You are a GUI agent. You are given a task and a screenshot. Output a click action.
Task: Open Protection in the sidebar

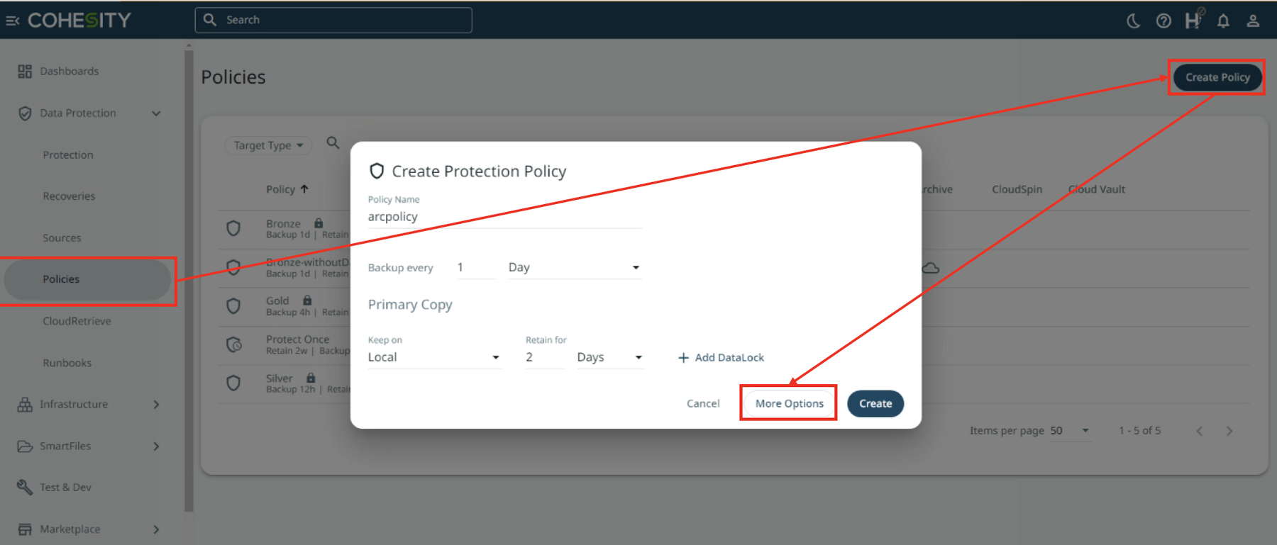tap(68, 155)
